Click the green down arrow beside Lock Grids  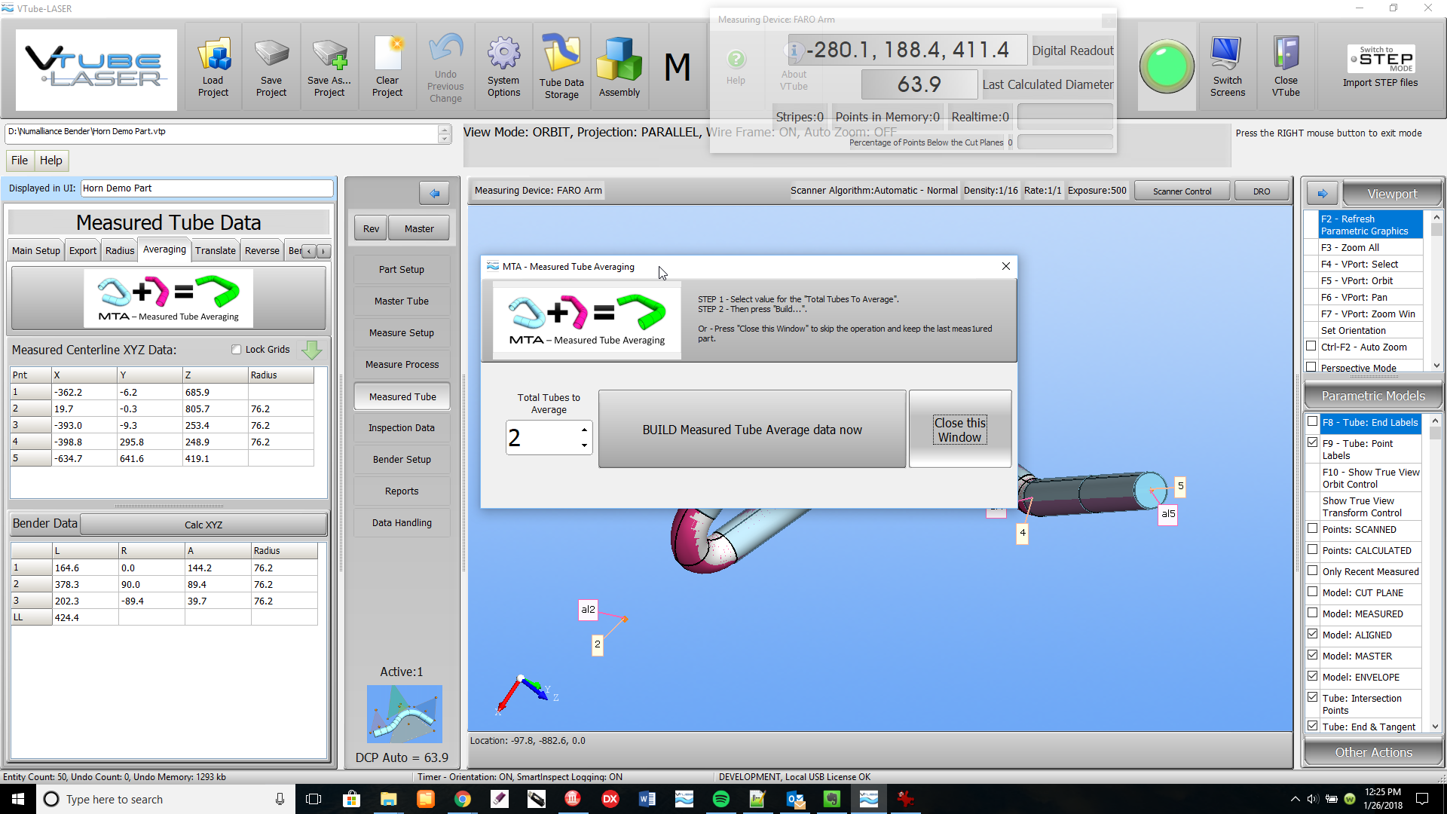311,350
